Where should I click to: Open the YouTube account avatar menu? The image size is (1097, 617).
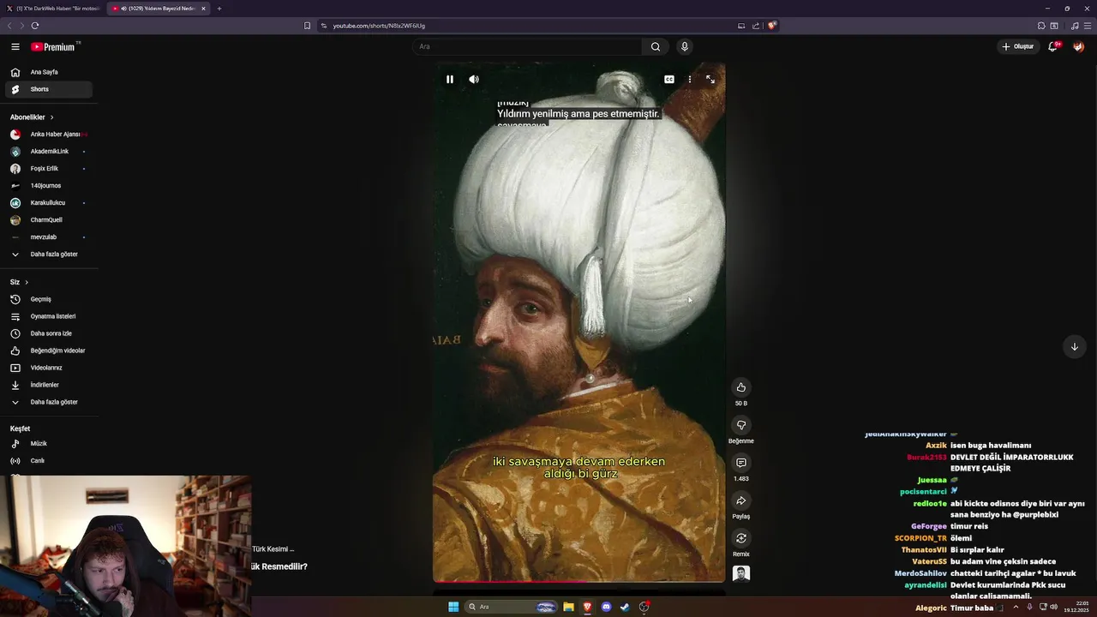(x=1079, y=46)
